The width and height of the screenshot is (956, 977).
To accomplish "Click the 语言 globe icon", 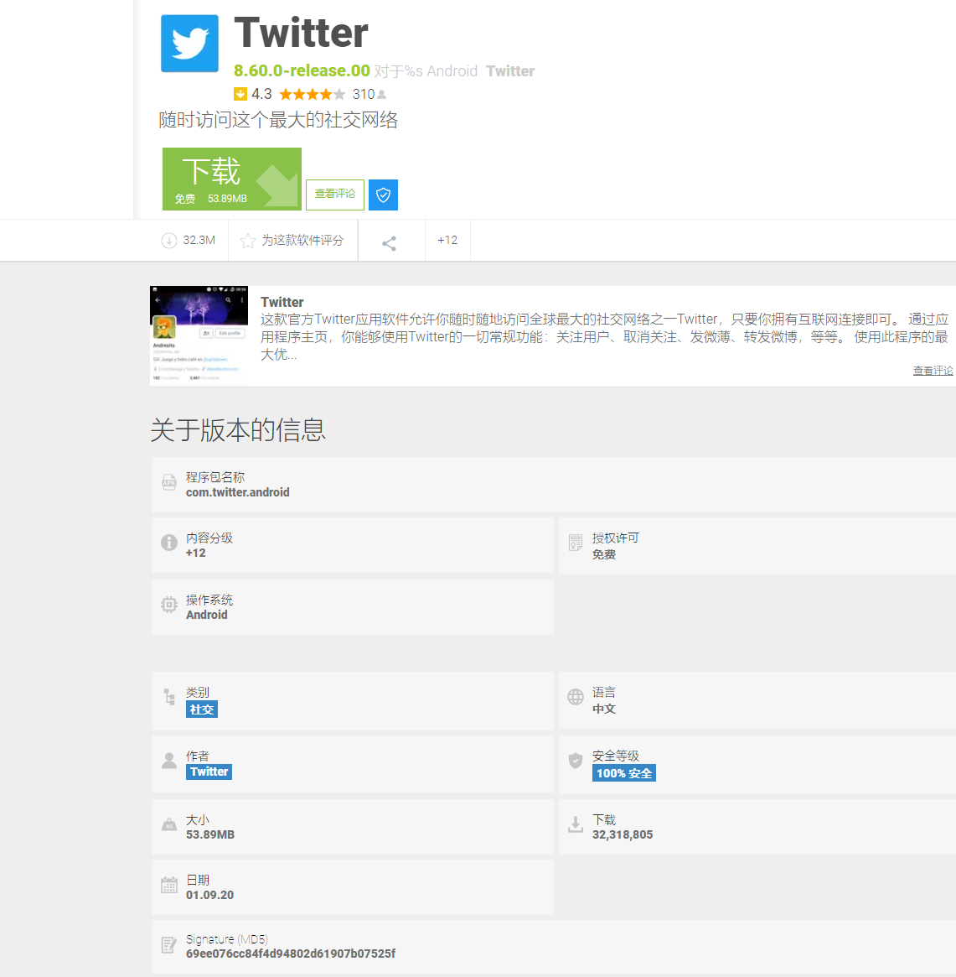I will point(576,697).
